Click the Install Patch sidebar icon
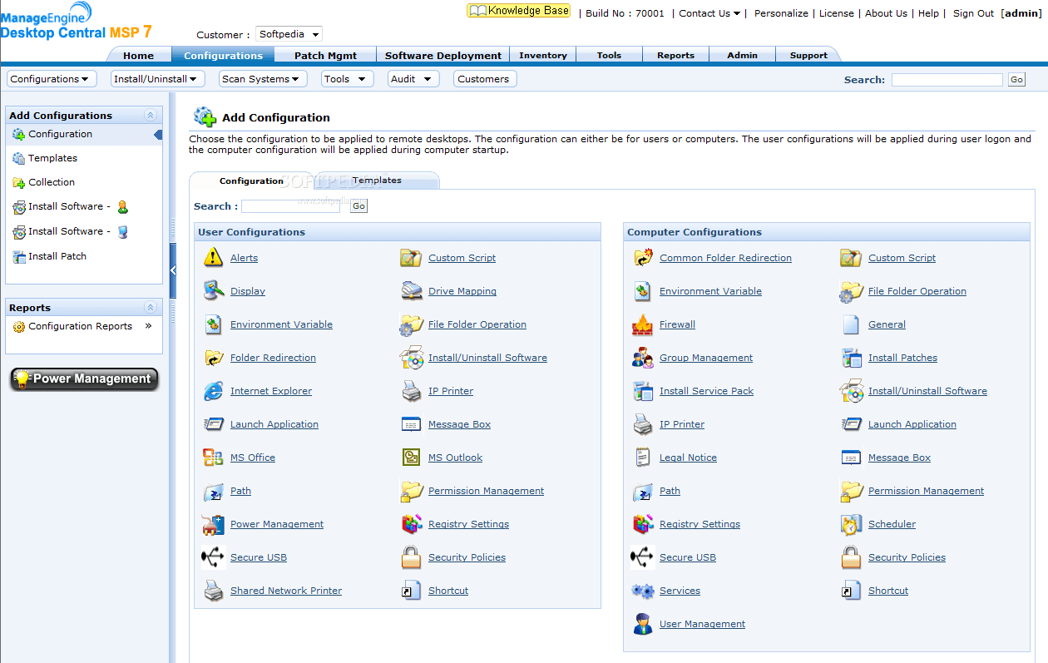The width and height of the screenshot is (1048, 663). 20,256
